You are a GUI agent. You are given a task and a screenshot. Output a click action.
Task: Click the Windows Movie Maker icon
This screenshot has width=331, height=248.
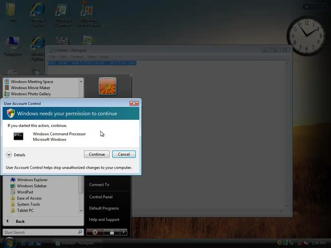coord(7,88)
